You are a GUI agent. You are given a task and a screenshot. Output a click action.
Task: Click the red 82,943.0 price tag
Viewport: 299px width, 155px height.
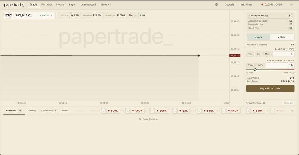click(235, 56)
